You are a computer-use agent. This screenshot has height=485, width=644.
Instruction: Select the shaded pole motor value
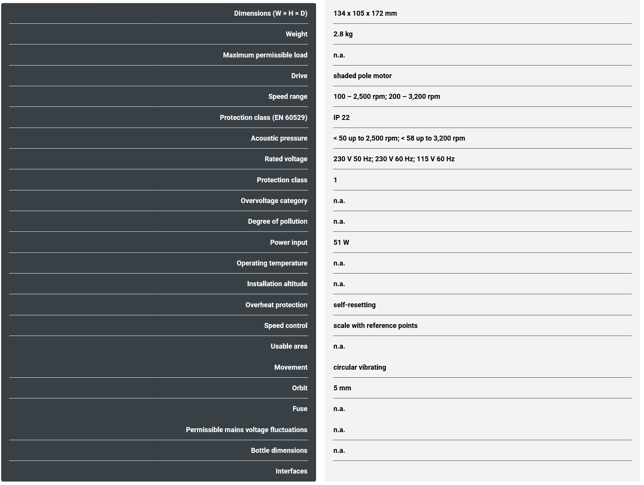(362, 76)
